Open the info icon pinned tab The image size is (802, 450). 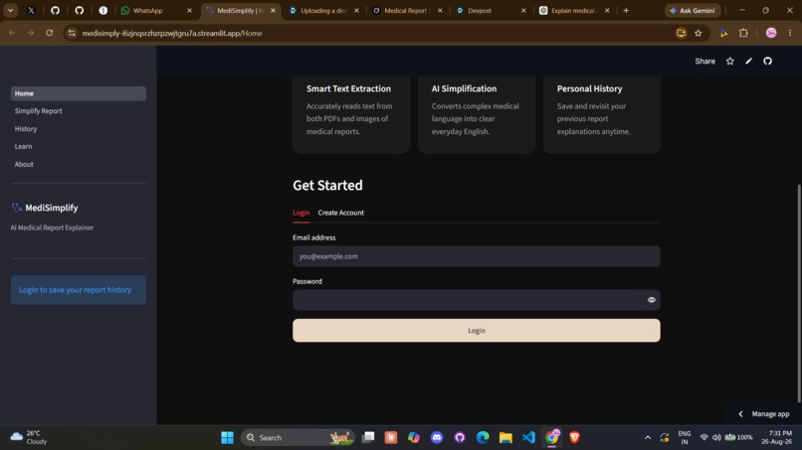[102, 10]
